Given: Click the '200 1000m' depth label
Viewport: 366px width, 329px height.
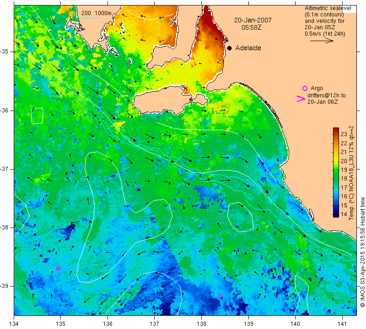Looking at the screenshot, I should click(97, 13).
